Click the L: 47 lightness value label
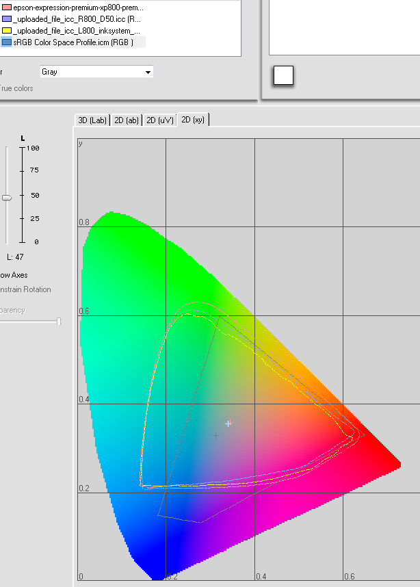 pos(15,257)
